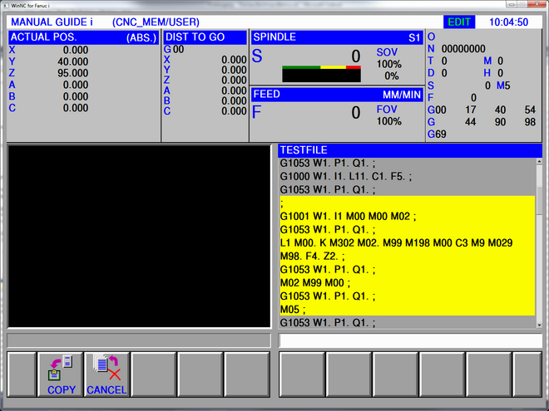Viewport: 549px width, 411px height.
Task: Click the scroll down arrow in program list
Action: point(539,323)
